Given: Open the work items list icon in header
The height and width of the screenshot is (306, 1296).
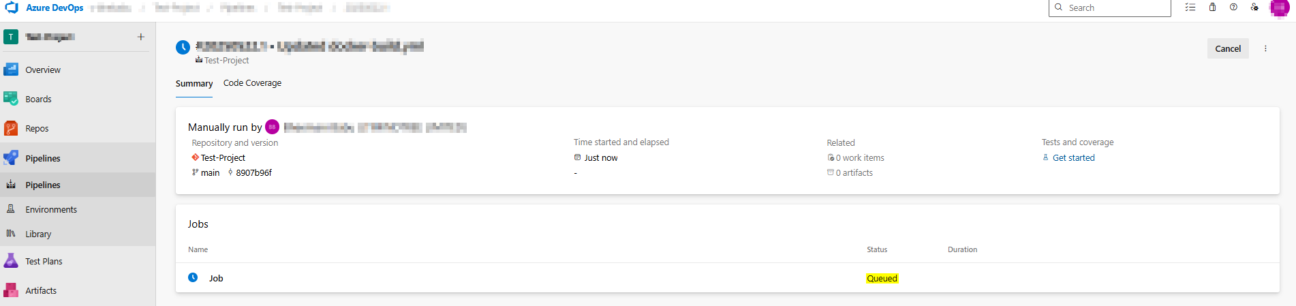Looking at the screenshot, I should (x=1190, y=7).
